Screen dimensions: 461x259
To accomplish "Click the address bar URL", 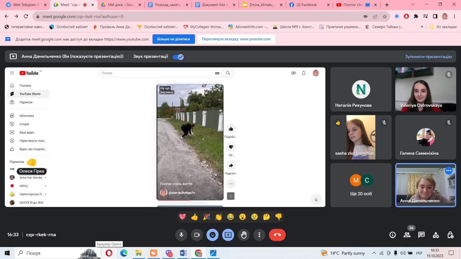I will tap(83, 16).
